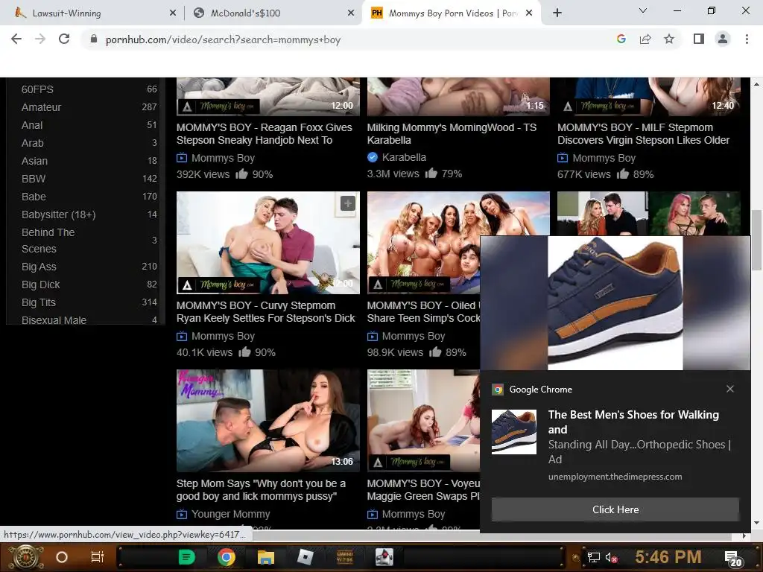Image resolution: width=763 pixels, height=572 pixels.
Task: Open the network icon in system tray
Action: (593, 557)
